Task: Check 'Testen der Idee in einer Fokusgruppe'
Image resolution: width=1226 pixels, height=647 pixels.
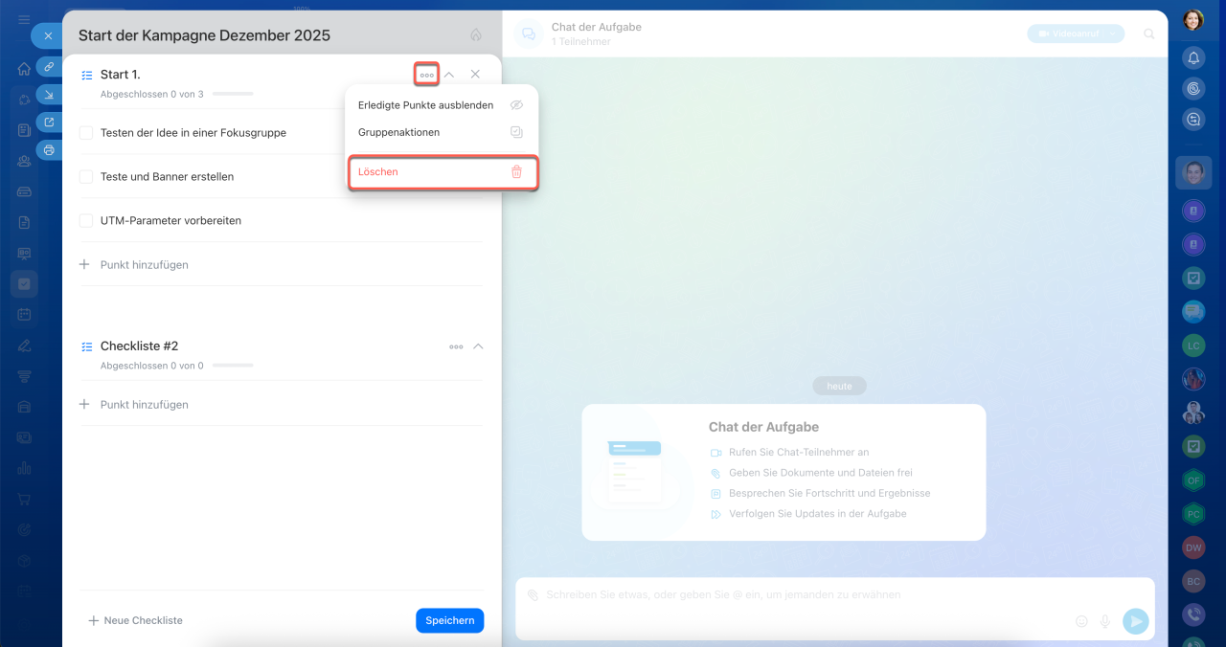Action: click(86, 133)
